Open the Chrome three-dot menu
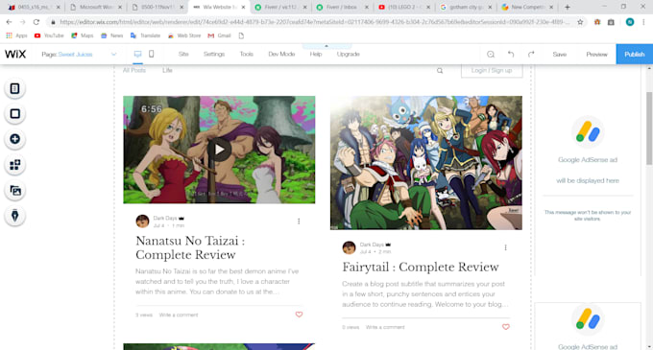This screenshot has height=350, width=653. tap(643, 22)
